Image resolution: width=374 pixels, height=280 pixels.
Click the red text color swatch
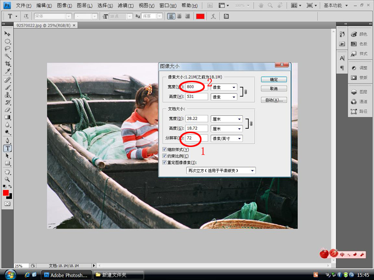[x=200, y=16]
